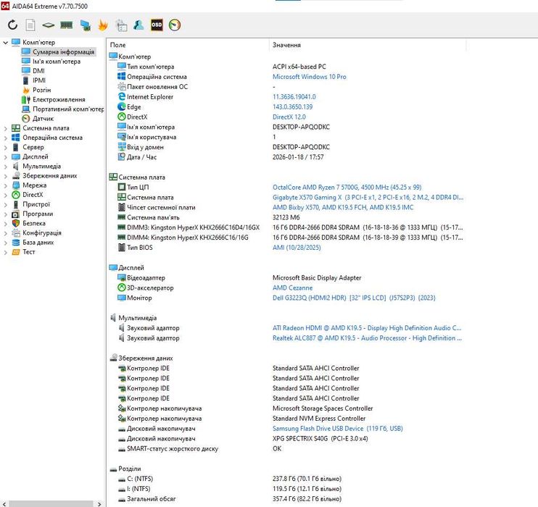The image size is (538, 507).
Task: Click the Безпека shield icon
Action: point(16,223)
